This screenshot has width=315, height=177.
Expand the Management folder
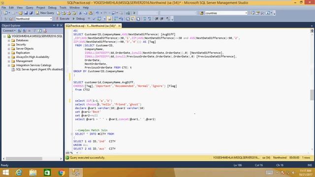(9, 61)
